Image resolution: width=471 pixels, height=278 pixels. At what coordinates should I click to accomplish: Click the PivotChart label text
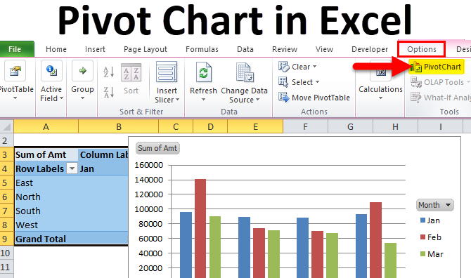pyautogui.click(x=442, y=67)
